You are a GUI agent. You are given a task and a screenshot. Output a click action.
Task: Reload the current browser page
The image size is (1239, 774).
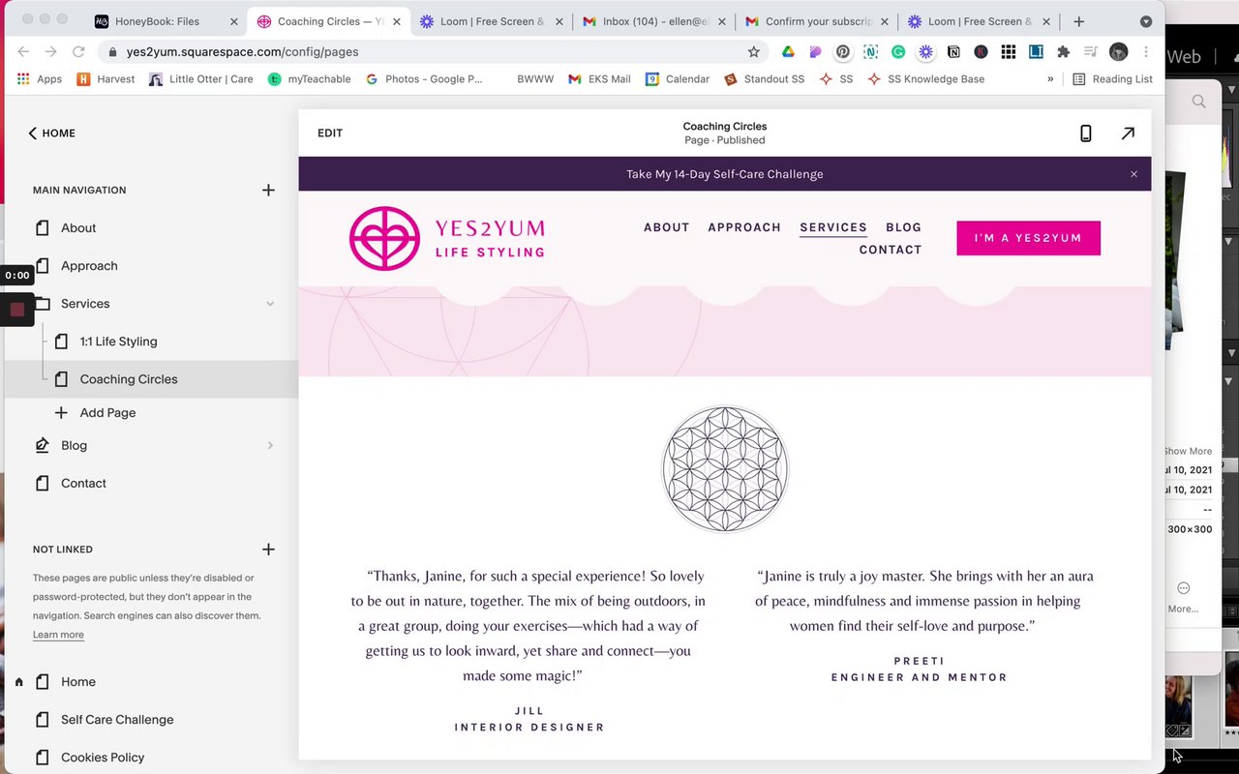79,52
